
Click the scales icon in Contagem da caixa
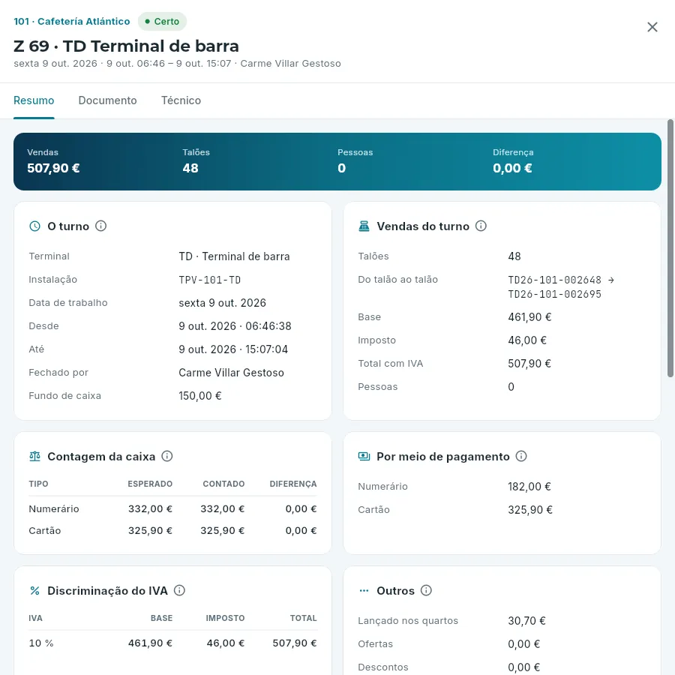[34, 456]
